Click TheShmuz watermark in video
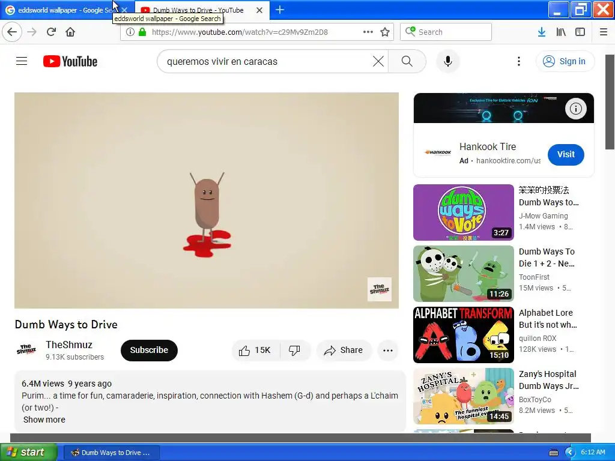Screen dimensions: 615x461 (380, 289)
